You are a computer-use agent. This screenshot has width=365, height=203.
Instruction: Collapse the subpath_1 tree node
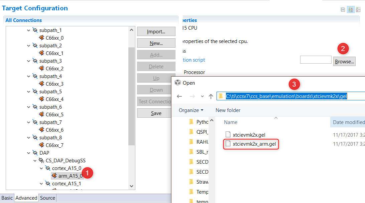[28, 30]
